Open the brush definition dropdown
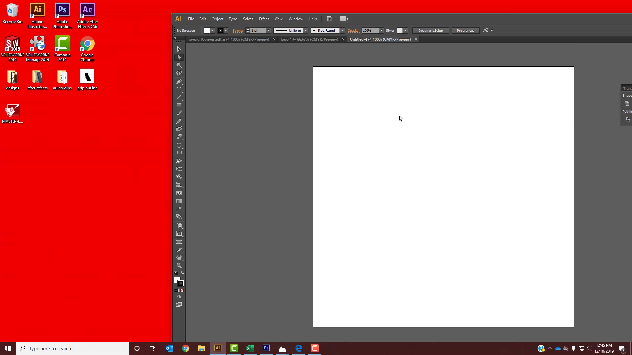 [x=342, y=30]
